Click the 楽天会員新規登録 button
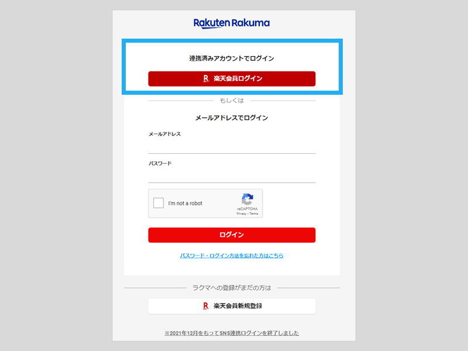468x351 pixels. click(232, 306)
